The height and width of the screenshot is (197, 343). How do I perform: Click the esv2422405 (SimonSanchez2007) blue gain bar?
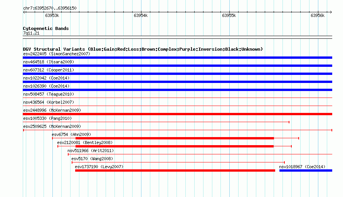pos(177,58)
